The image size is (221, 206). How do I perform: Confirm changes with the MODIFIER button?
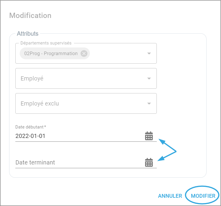click(x=203, y=196)
